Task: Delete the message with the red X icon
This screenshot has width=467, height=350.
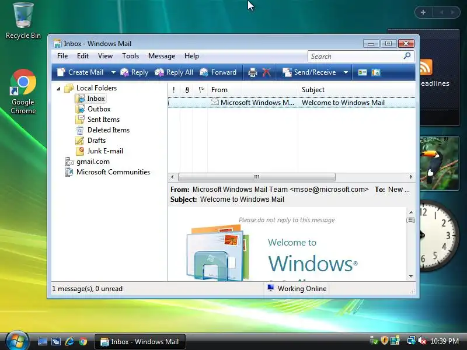Action: 266,72
